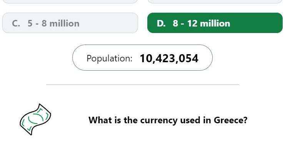Click the word "Greece?" in the question

tap(230, 120)
